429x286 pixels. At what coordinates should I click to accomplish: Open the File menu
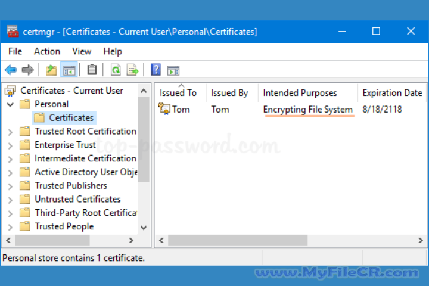click(15, 51)
